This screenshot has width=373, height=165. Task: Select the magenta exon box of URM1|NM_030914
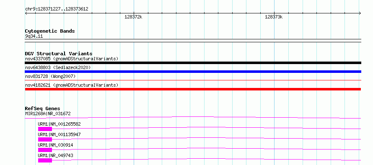pos(45,150)
